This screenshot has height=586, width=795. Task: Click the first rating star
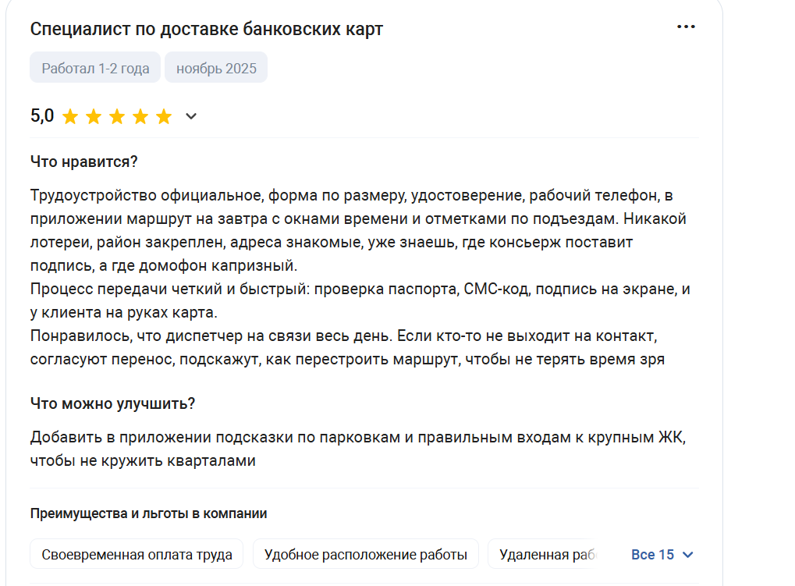tap(70, 117)
